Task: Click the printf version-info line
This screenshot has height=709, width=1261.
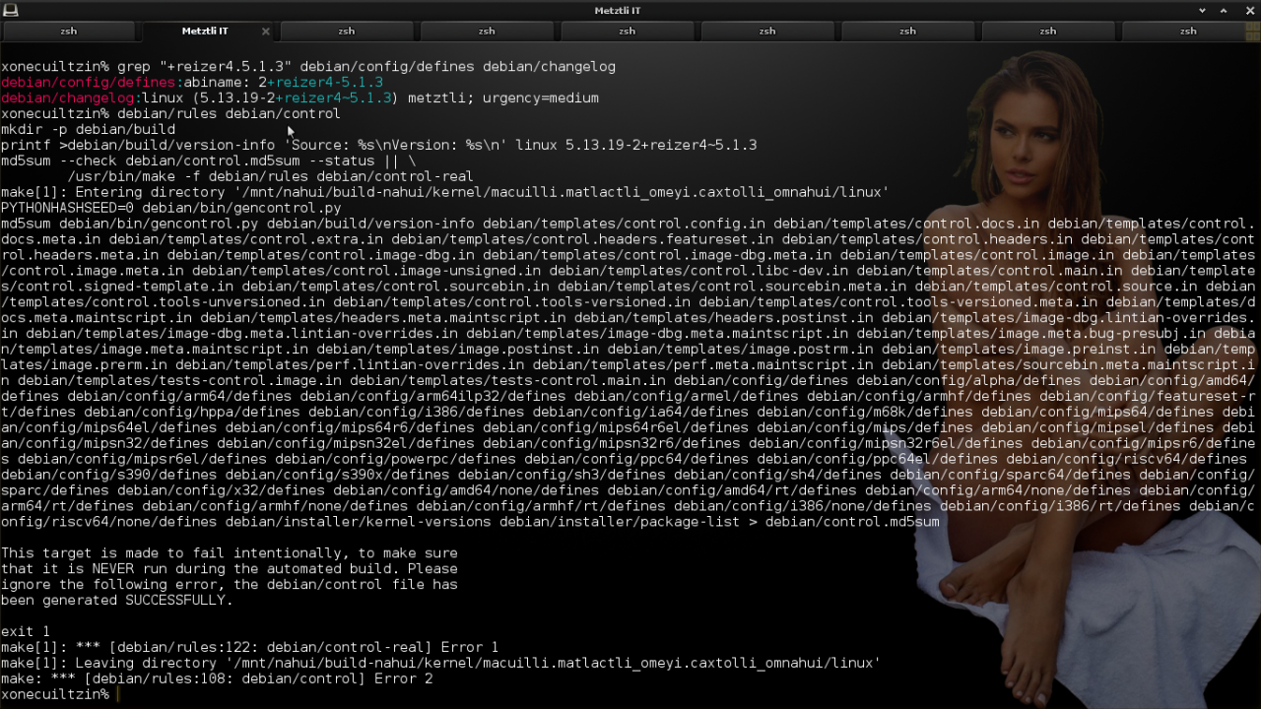Action: [379, 146]
